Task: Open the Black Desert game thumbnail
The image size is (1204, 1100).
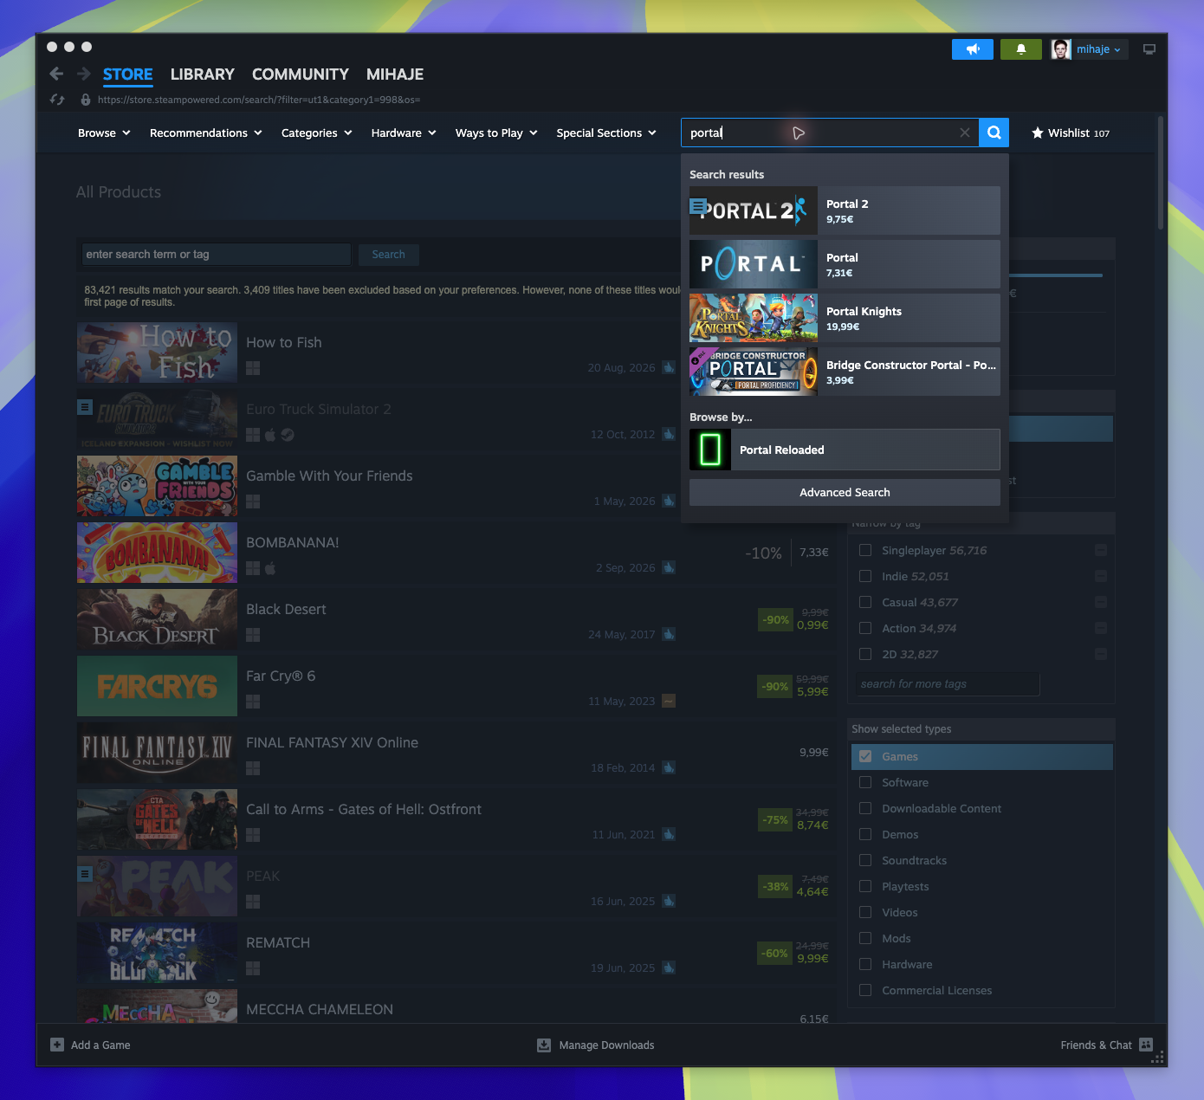Action: click(x=157, y=619)
